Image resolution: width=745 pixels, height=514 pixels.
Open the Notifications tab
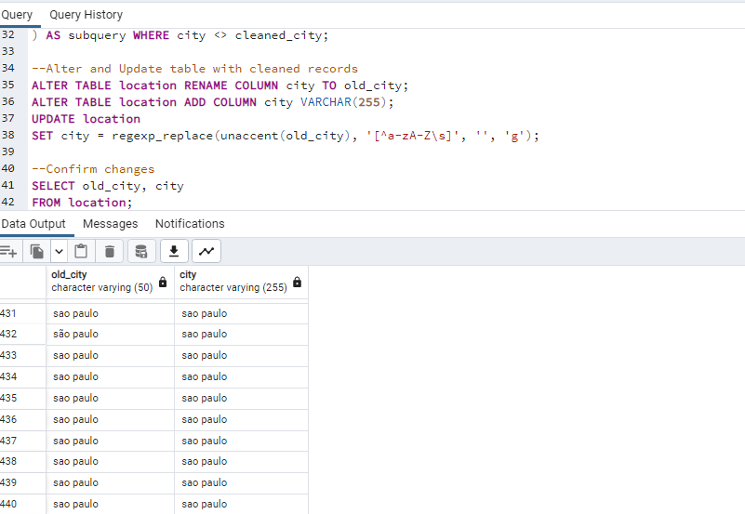point(190,224)
